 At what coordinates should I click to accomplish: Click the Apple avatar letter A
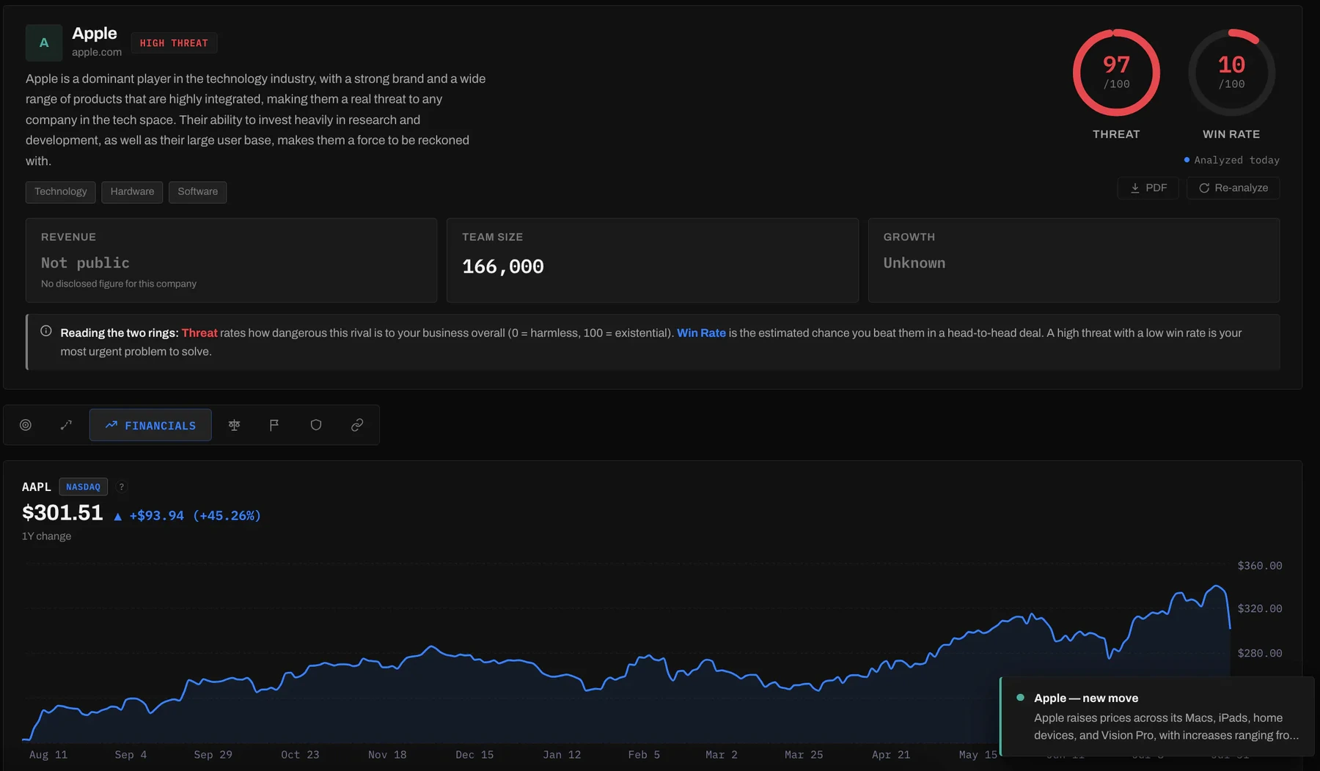(44, 43)
